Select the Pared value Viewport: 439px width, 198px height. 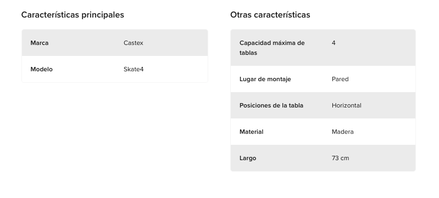[x=340, y=79]
